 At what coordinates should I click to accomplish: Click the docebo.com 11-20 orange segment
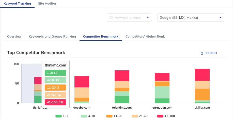(82, 99)
